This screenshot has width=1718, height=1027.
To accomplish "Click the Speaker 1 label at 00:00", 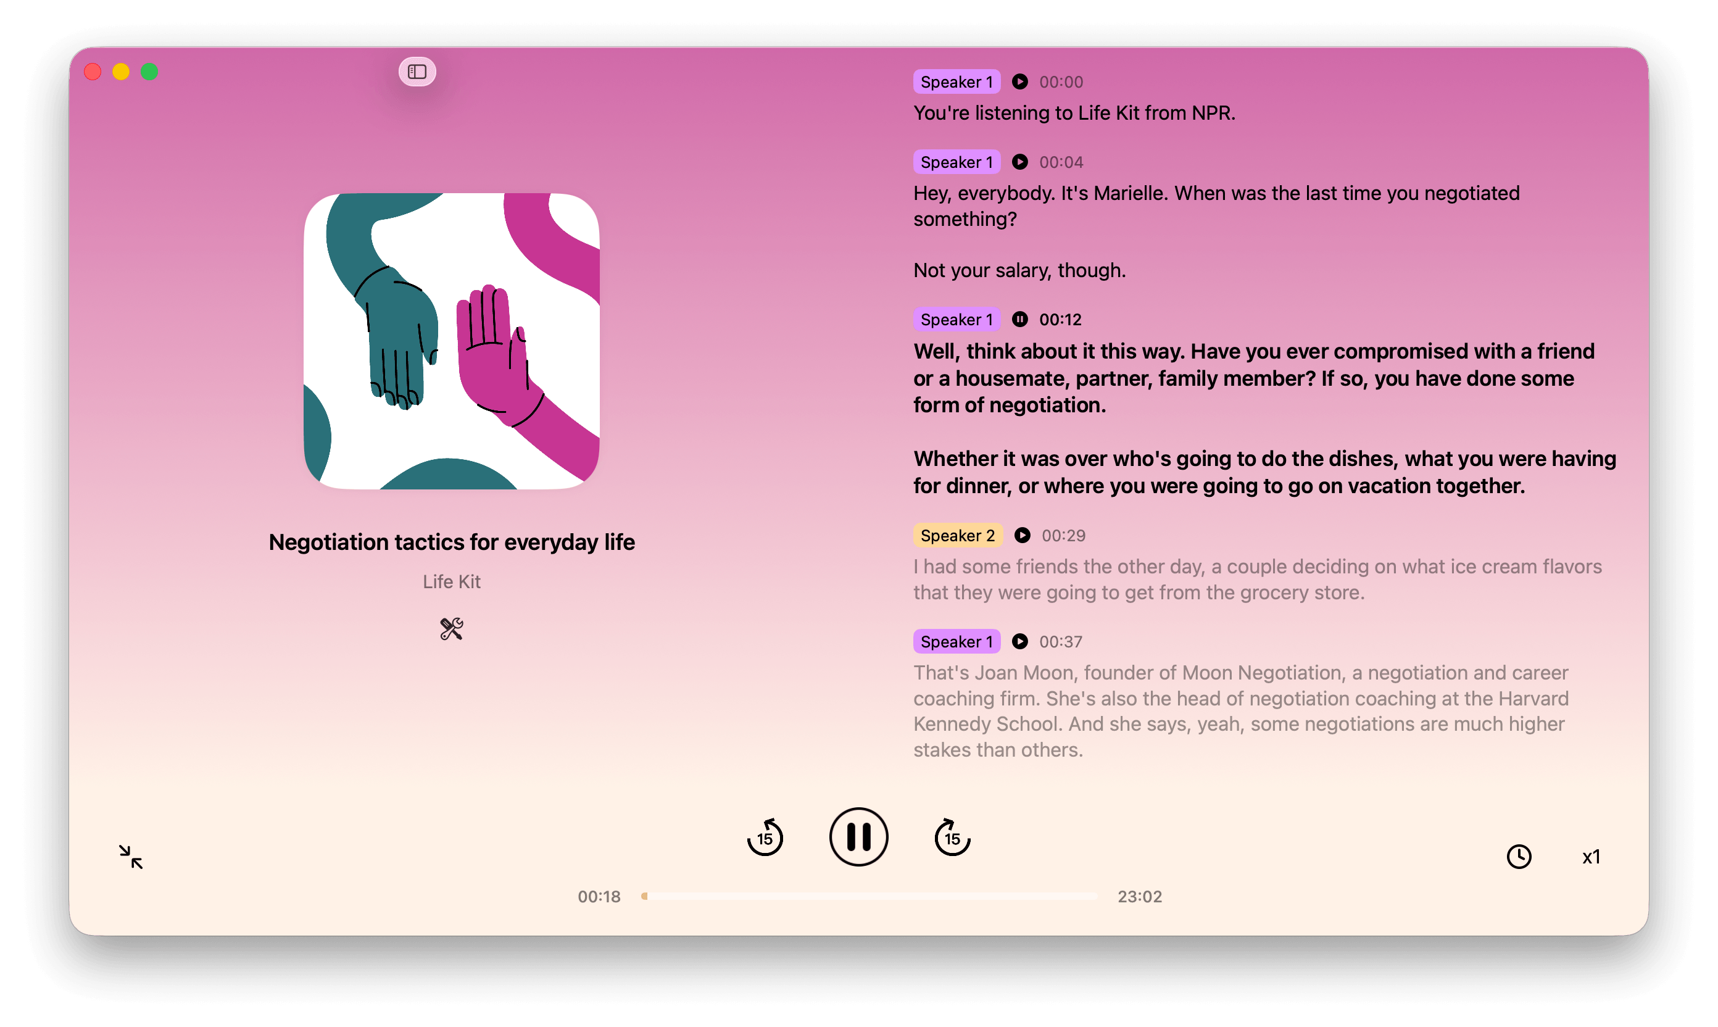I will coord(957,81).
